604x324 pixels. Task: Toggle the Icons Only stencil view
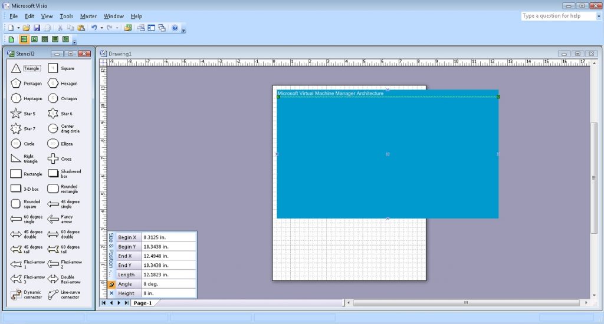tap(45, 39)
